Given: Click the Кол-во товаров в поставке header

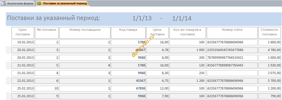Looking at the screenshot, I should pos(188,33).
